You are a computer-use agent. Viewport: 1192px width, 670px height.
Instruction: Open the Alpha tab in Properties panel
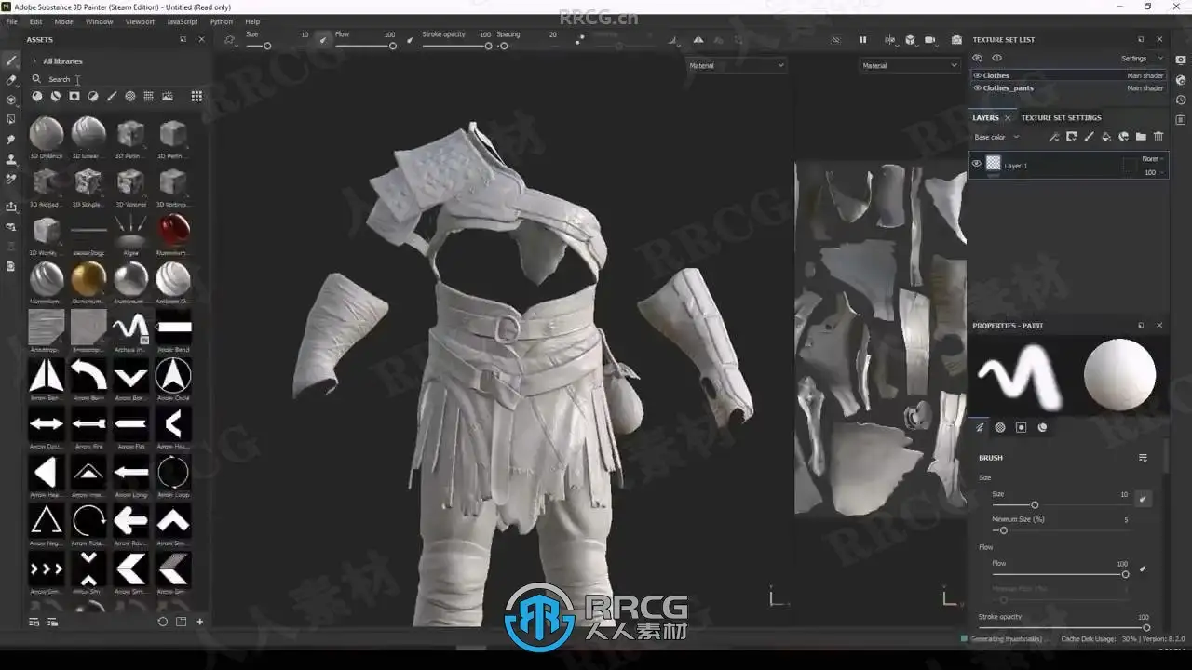(1000, 427)
